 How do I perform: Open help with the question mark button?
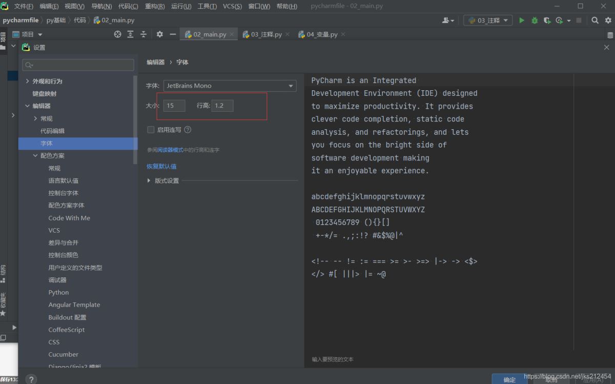coord(31,379)
